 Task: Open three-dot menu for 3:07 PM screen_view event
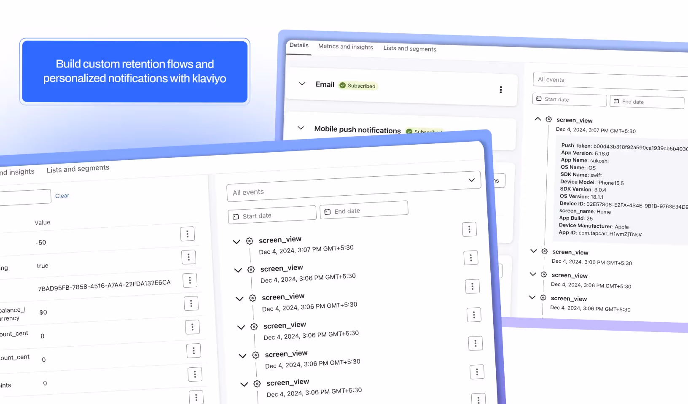click(x=469, y=229)
